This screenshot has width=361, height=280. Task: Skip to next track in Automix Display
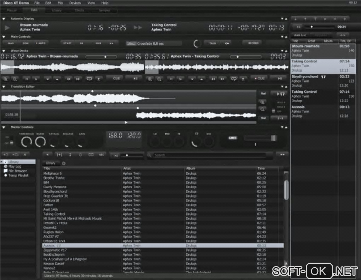coord(138,27)
